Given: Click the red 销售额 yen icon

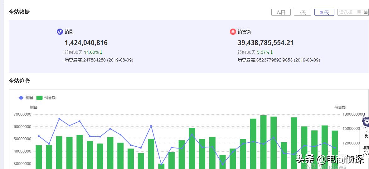Looking at the screenshot, I should point(233,32).
